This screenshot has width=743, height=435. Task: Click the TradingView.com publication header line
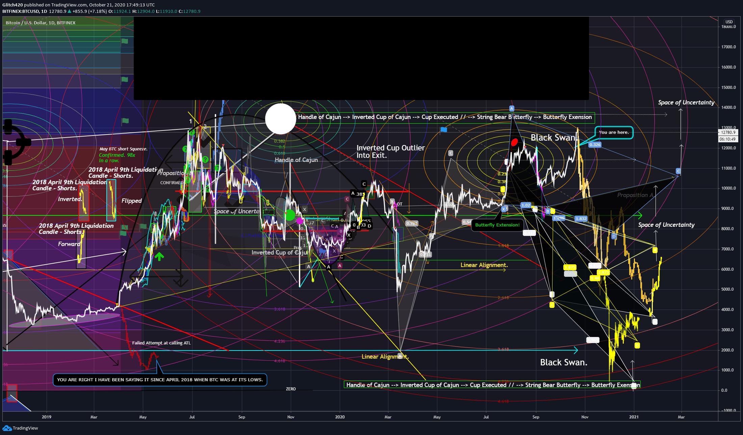[x=79, y=5]
